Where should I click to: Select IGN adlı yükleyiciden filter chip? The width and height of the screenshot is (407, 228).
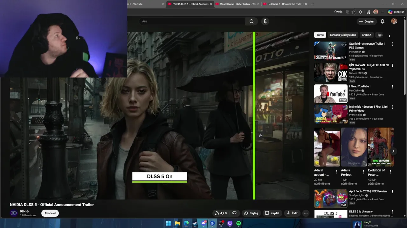click(x=343, y=35)
